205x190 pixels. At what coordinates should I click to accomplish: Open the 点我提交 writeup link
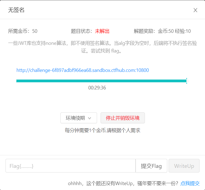pos(190,183)
